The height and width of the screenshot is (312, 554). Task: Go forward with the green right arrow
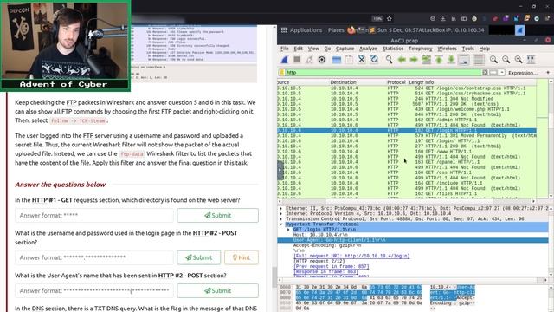414,60
